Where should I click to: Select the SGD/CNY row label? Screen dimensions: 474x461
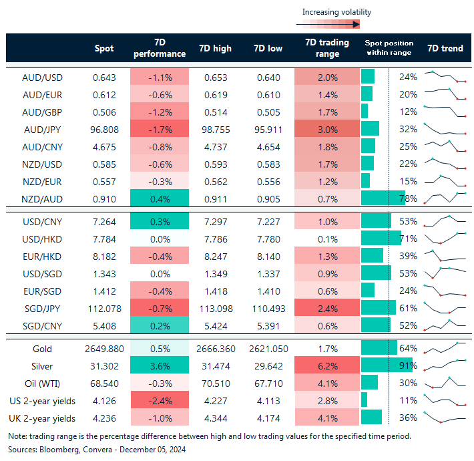[42, 326]
